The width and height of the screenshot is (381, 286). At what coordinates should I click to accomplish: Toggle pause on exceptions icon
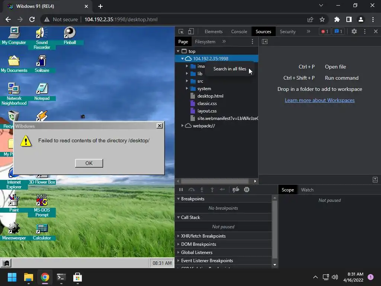click(247, 190)
